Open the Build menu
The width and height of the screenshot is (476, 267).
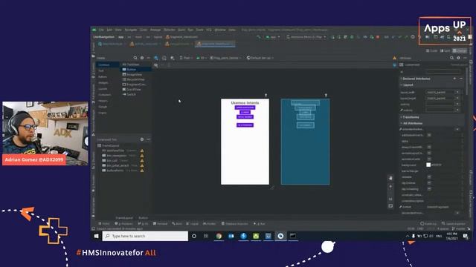point(181,30)
